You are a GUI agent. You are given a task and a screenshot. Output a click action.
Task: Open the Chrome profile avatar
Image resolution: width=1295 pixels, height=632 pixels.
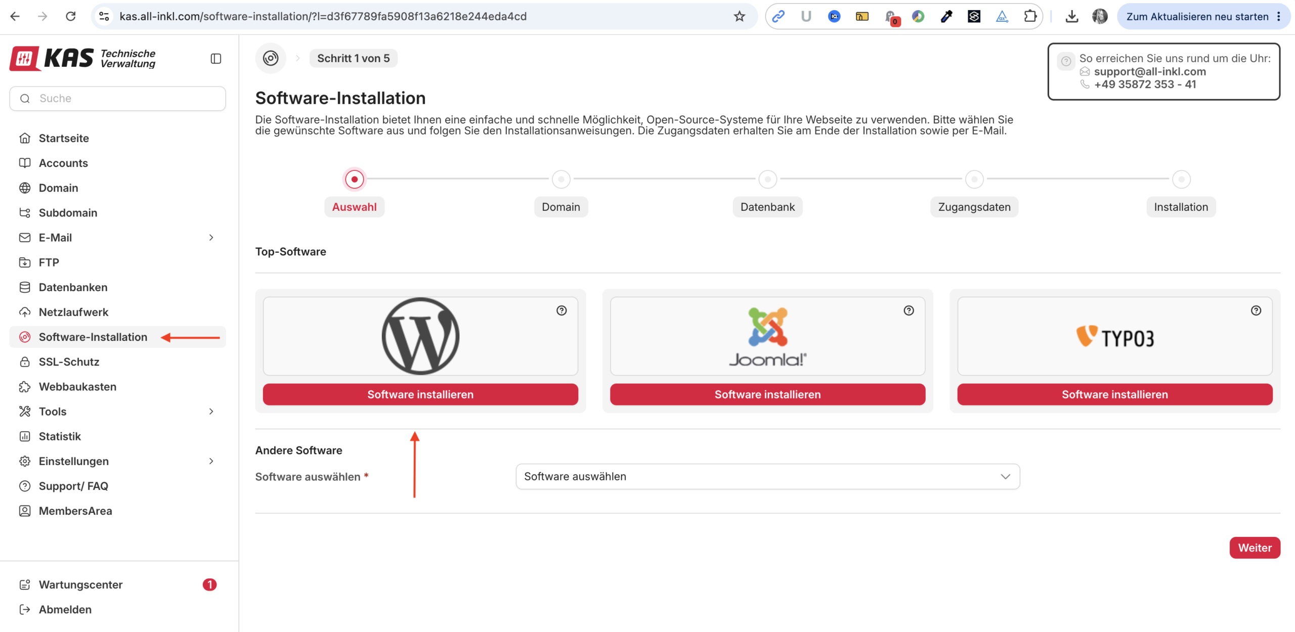1100,16
